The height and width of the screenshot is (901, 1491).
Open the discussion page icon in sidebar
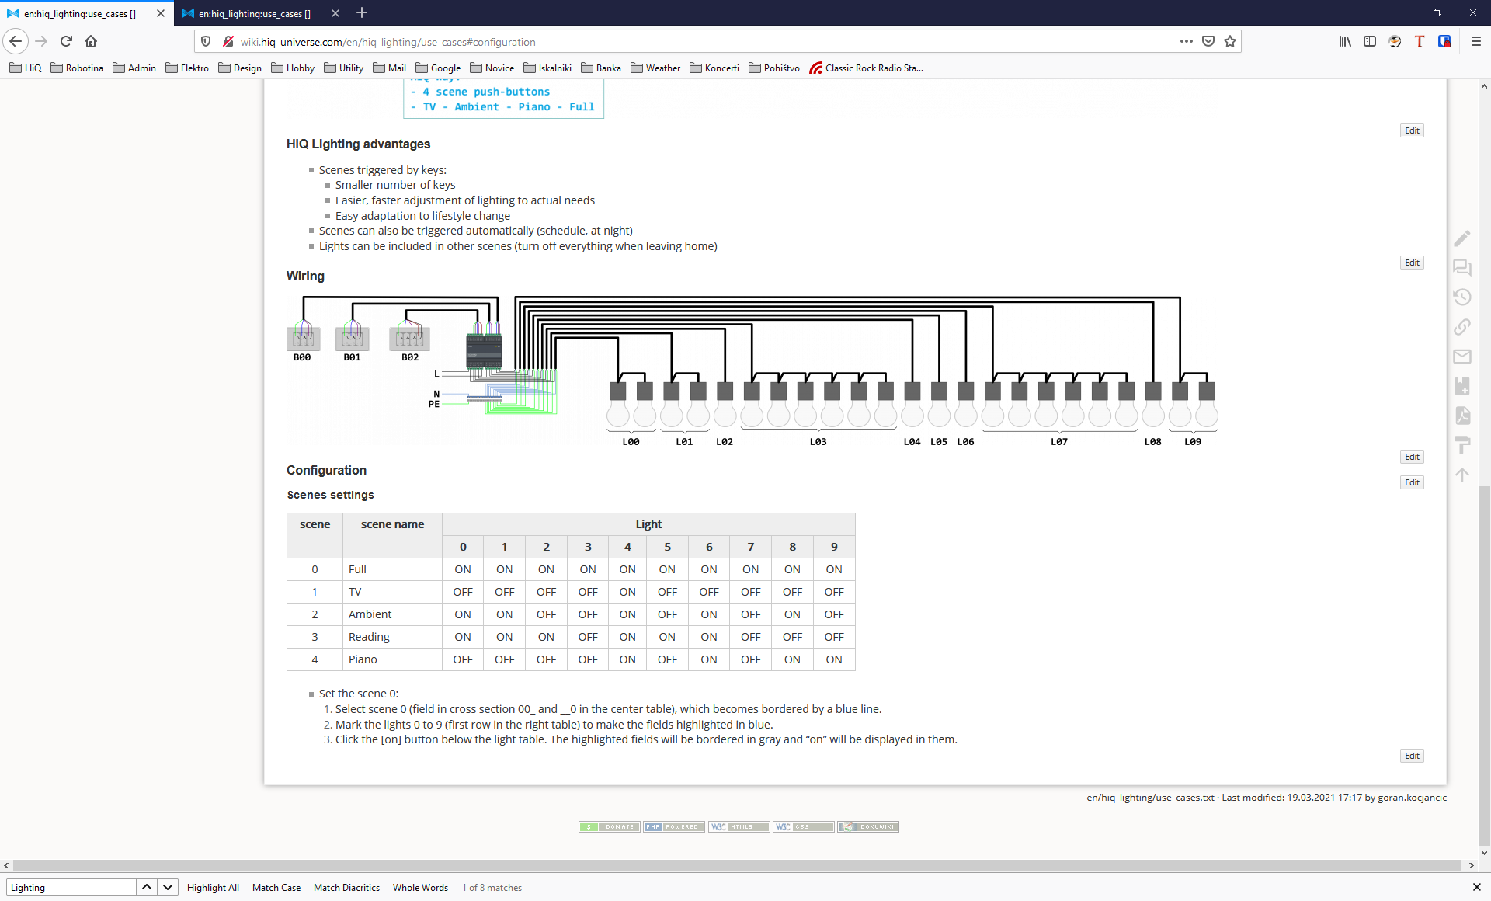point(1462,268)
